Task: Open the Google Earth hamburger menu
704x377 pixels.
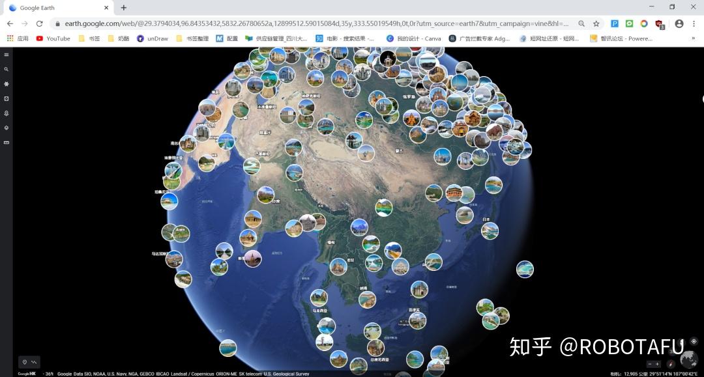Action: (6, 55)
